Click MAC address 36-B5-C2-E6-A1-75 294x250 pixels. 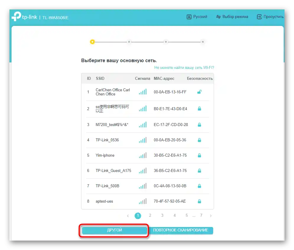(170, 171)
